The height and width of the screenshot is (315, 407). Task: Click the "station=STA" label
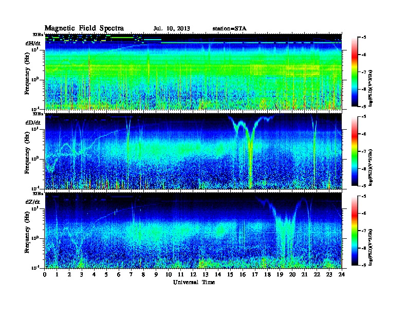coord(230,29)
